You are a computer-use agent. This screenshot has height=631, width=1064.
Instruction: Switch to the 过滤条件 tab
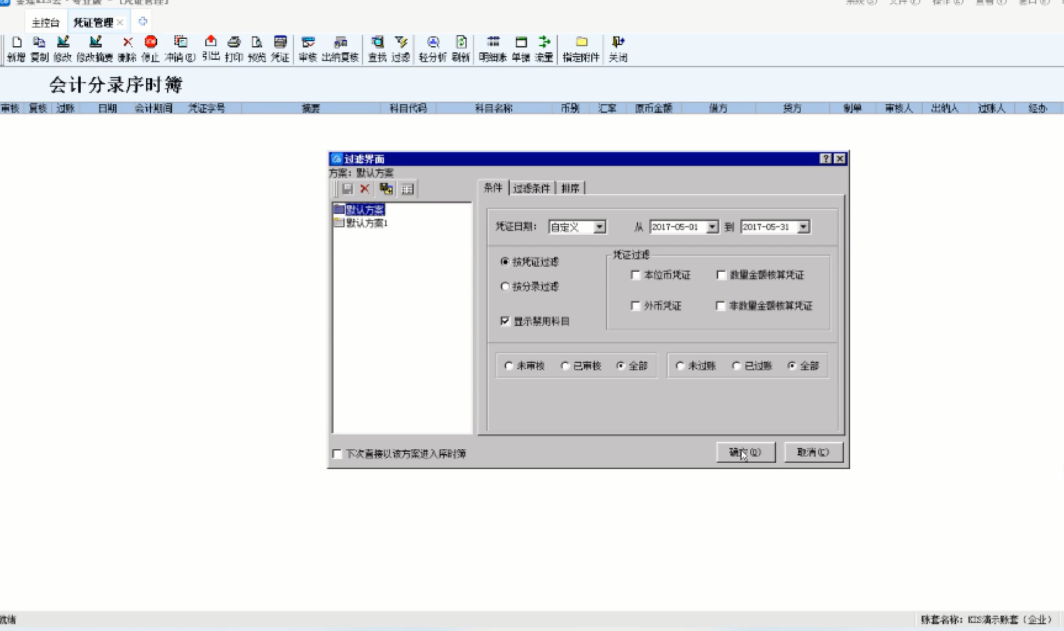531,189
